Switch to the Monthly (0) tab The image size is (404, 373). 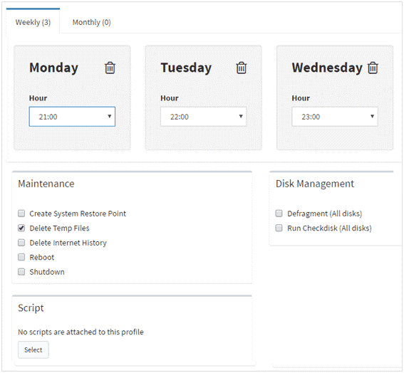[91, 22]
